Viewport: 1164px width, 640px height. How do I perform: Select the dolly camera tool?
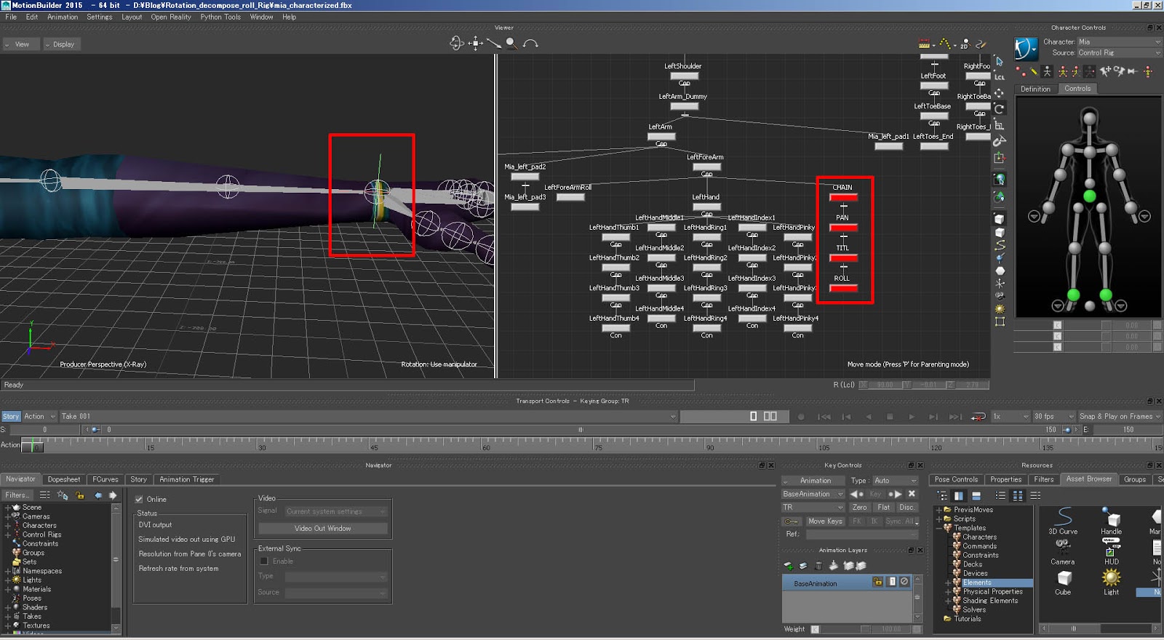click(x=493, y=44)
